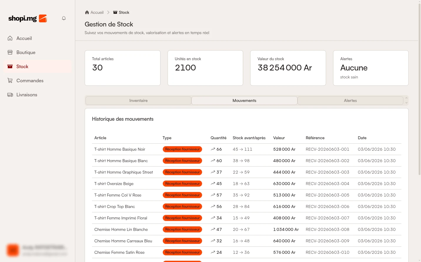Click the page vertical scrollbar
The height and width of the screenshot is (262, 421).
coord(419,89)
